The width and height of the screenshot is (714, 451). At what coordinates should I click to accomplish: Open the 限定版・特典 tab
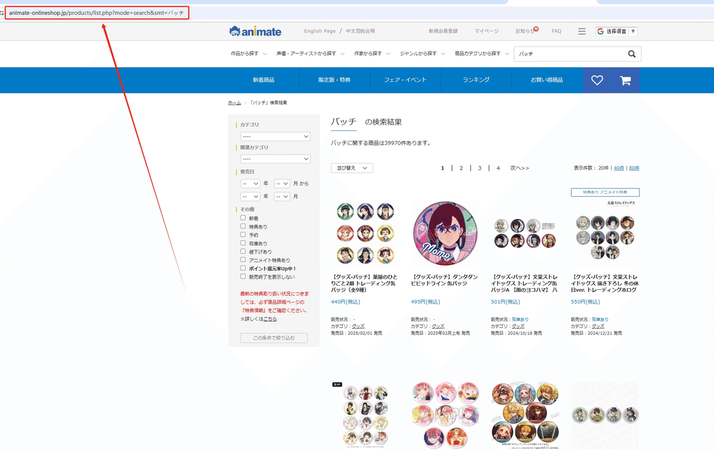click(x=334, y=80)
